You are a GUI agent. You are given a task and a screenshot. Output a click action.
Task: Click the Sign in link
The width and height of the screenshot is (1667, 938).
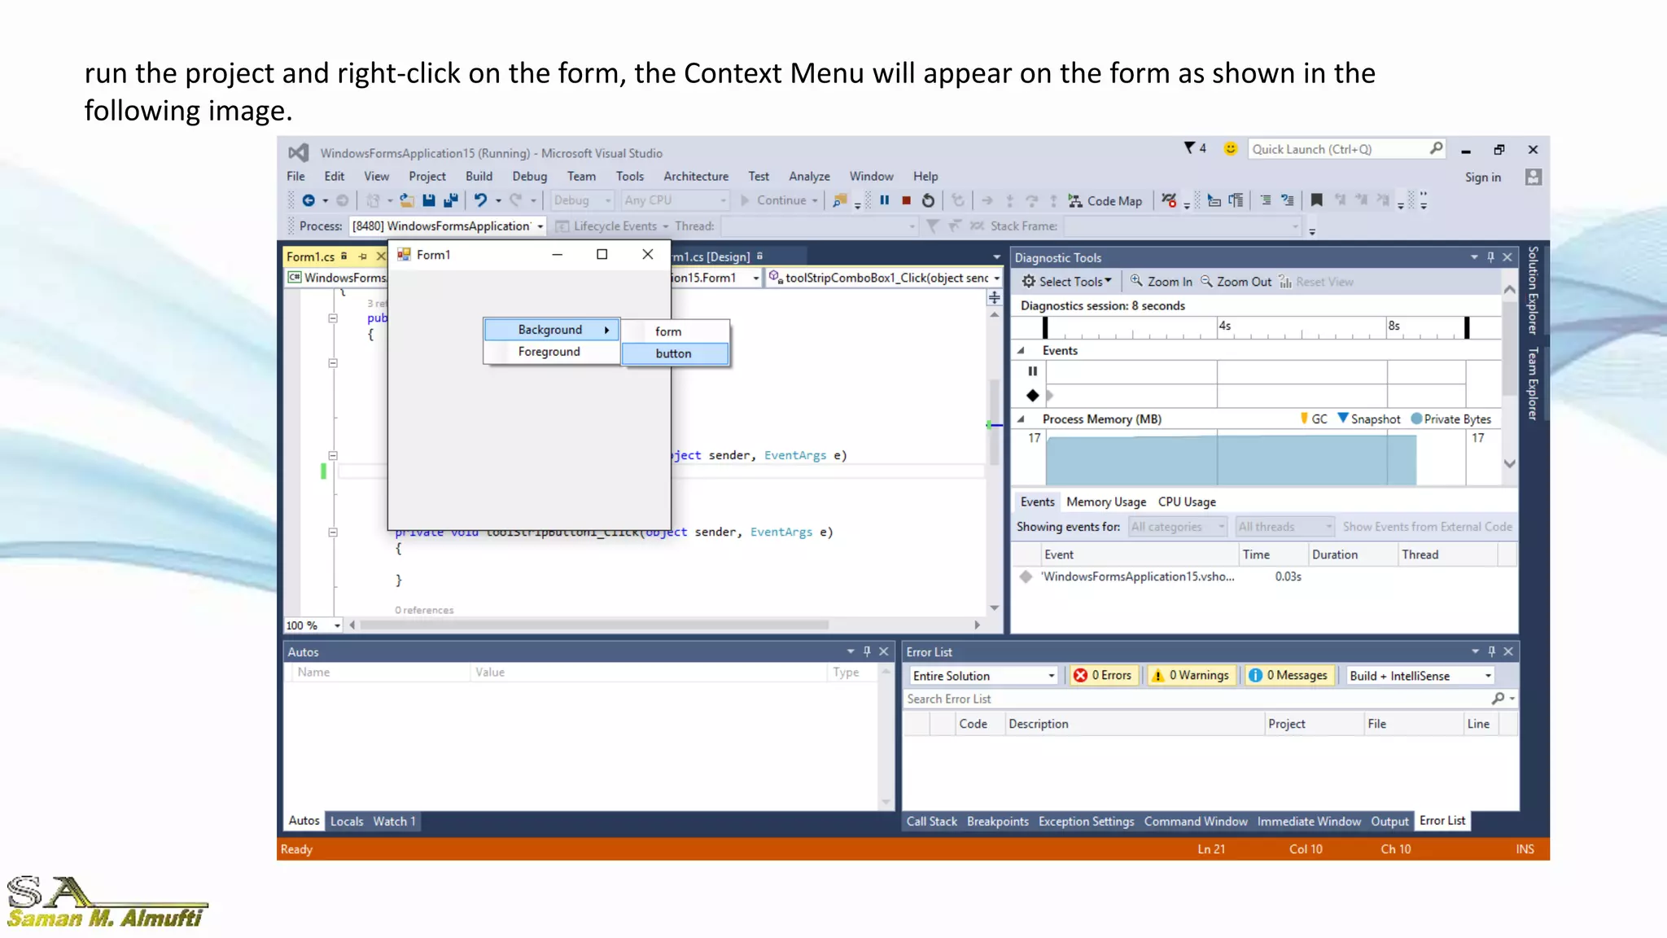(1483, 177)
